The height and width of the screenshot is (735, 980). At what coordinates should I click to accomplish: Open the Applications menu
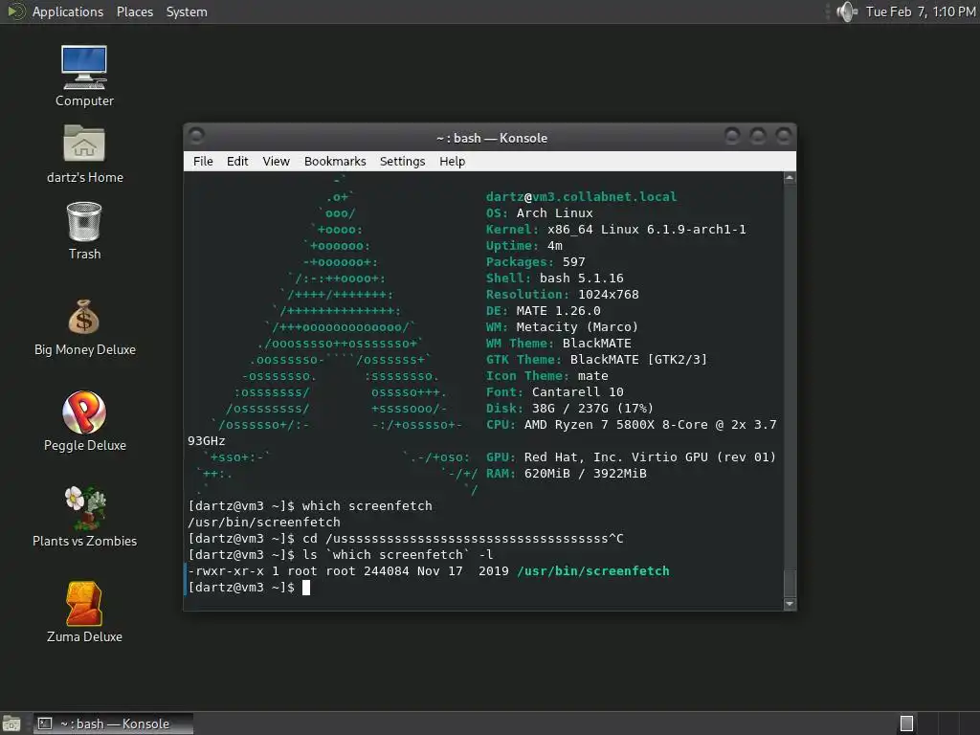(x=68, y=11)
